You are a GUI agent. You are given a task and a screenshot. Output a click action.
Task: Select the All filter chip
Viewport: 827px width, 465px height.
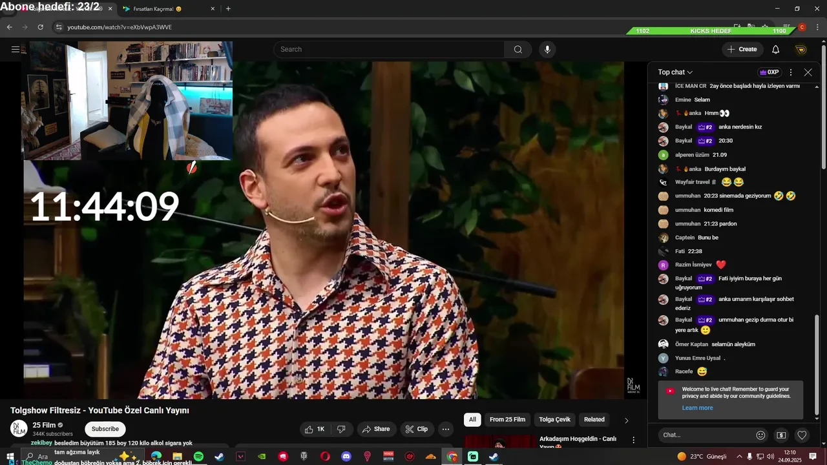(x=472, y=420)
